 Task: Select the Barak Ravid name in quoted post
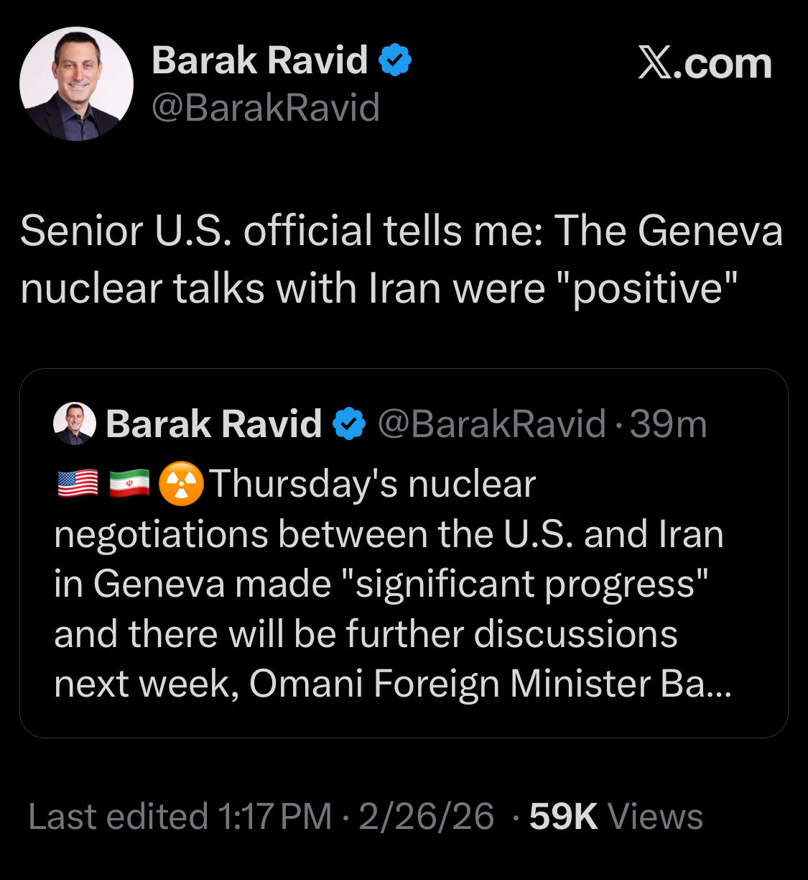coord(213,424)
